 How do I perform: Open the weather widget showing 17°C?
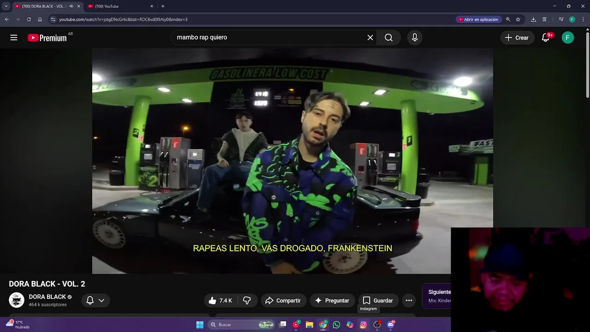[x=18, y=325]
